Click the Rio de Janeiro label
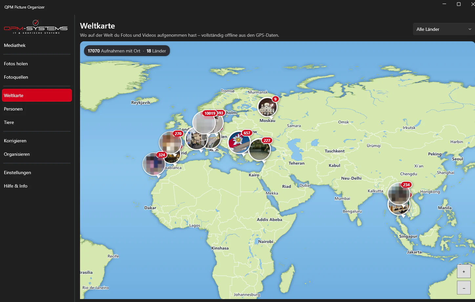The width and height of the screenshot is (475, 302). coord(95,288)
